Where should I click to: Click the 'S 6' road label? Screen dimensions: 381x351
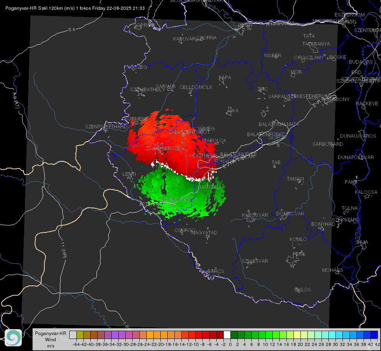coord(72,30)
